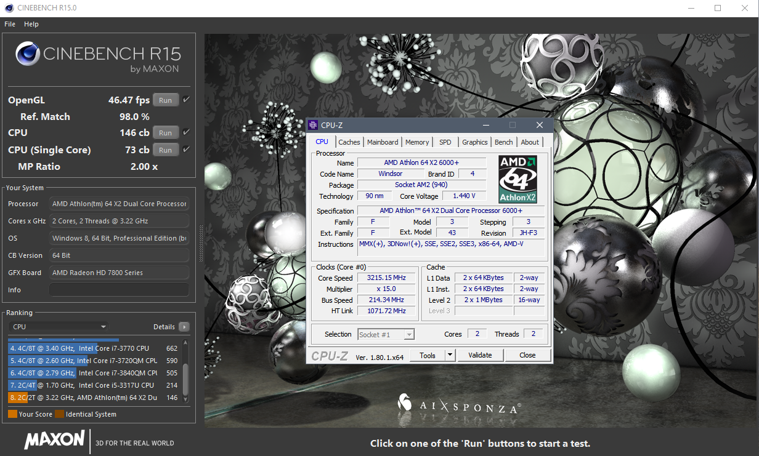The image size is (759, 456).
Task: Click the Level 2 cache value 2 x 1 MBytes
Action: tap(483, 300)
